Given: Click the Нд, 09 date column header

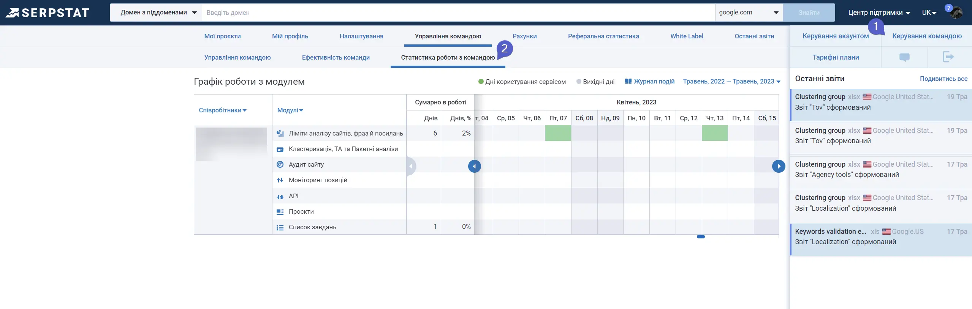Looking at the screenshot, I should click(x=610, y=118).
